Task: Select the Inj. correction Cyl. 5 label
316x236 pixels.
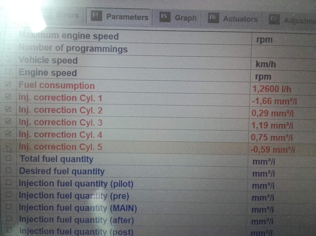Action: click(x=60, y=147)
